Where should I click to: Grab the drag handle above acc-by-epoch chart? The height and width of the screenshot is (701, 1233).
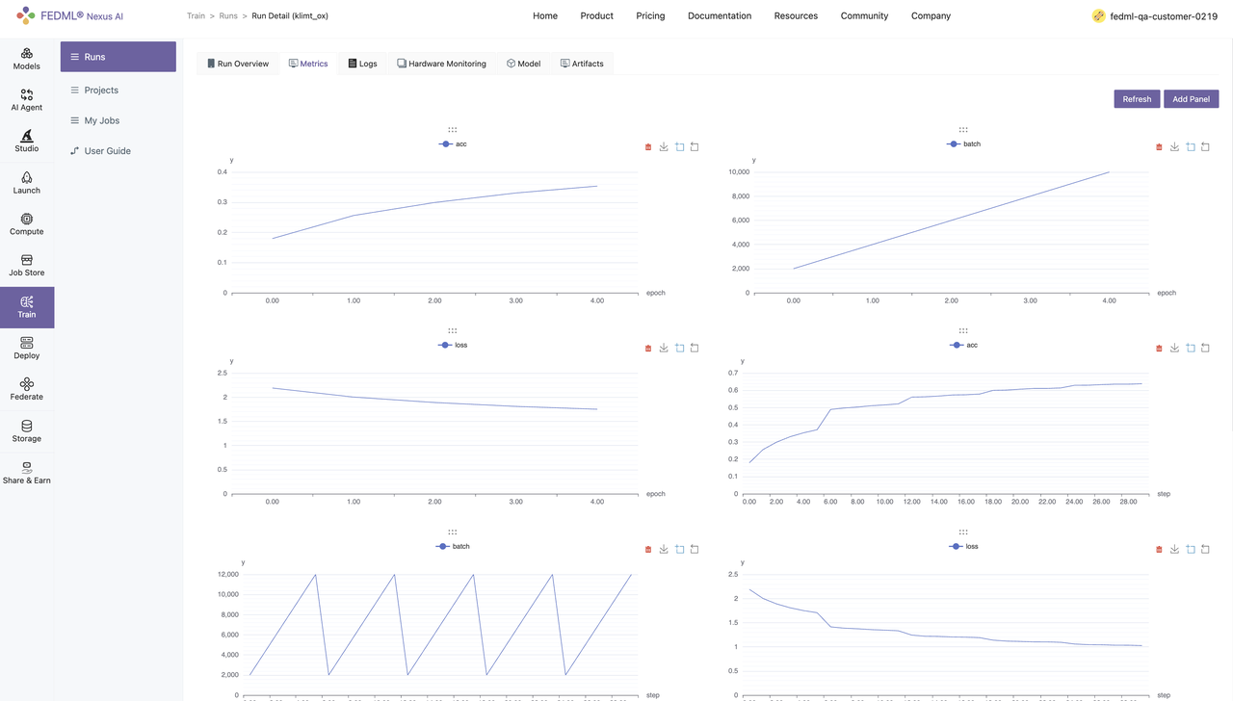coord(452,129)
